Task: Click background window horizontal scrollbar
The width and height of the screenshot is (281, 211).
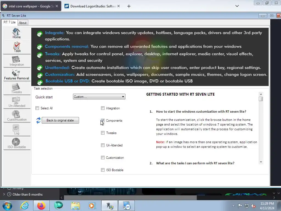Action: coord(130,198)
